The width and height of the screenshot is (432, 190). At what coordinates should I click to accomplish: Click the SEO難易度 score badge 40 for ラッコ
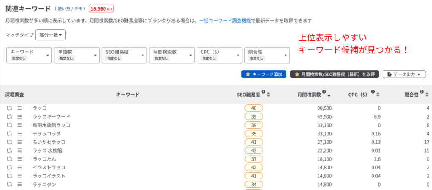(254, 108)
